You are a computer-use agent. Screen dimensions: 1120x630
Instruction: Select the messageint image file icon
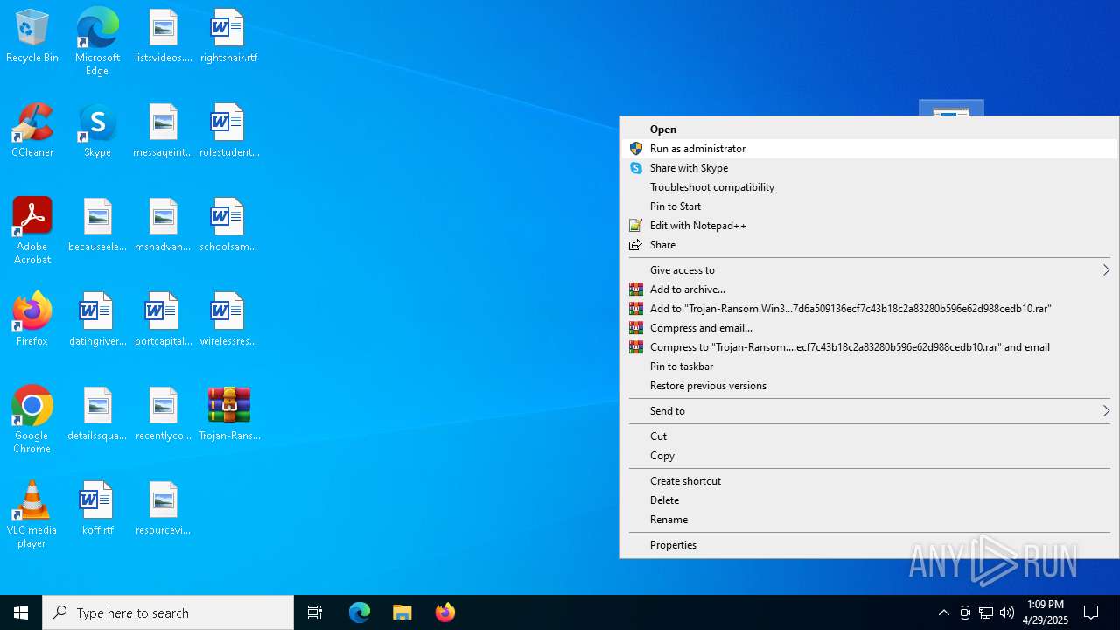tap(164, 131)
